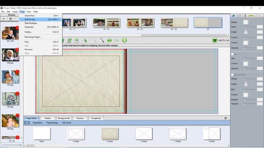
Task: Click the shape Colour swatch
Action: pyautogui.click(x=245, y=43)
